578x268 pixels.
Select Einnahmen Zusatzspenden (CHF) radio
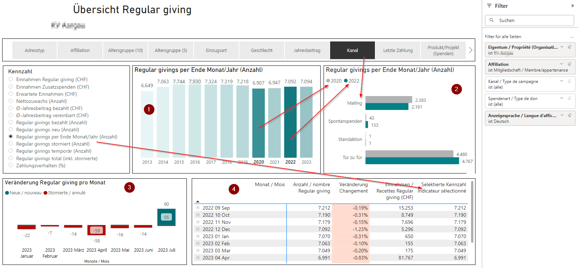click(11, 86)
